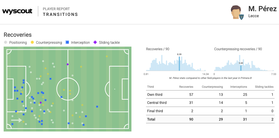The height and width of the screenshot is (138, 279).
Task: Toggle the Sliding tackle legend label
Action: pos(109,42)
